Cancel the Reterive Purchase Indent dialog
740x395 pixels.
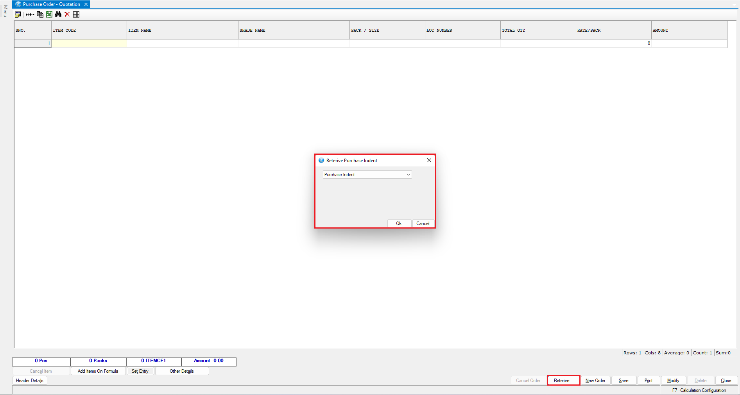point(423,223)
